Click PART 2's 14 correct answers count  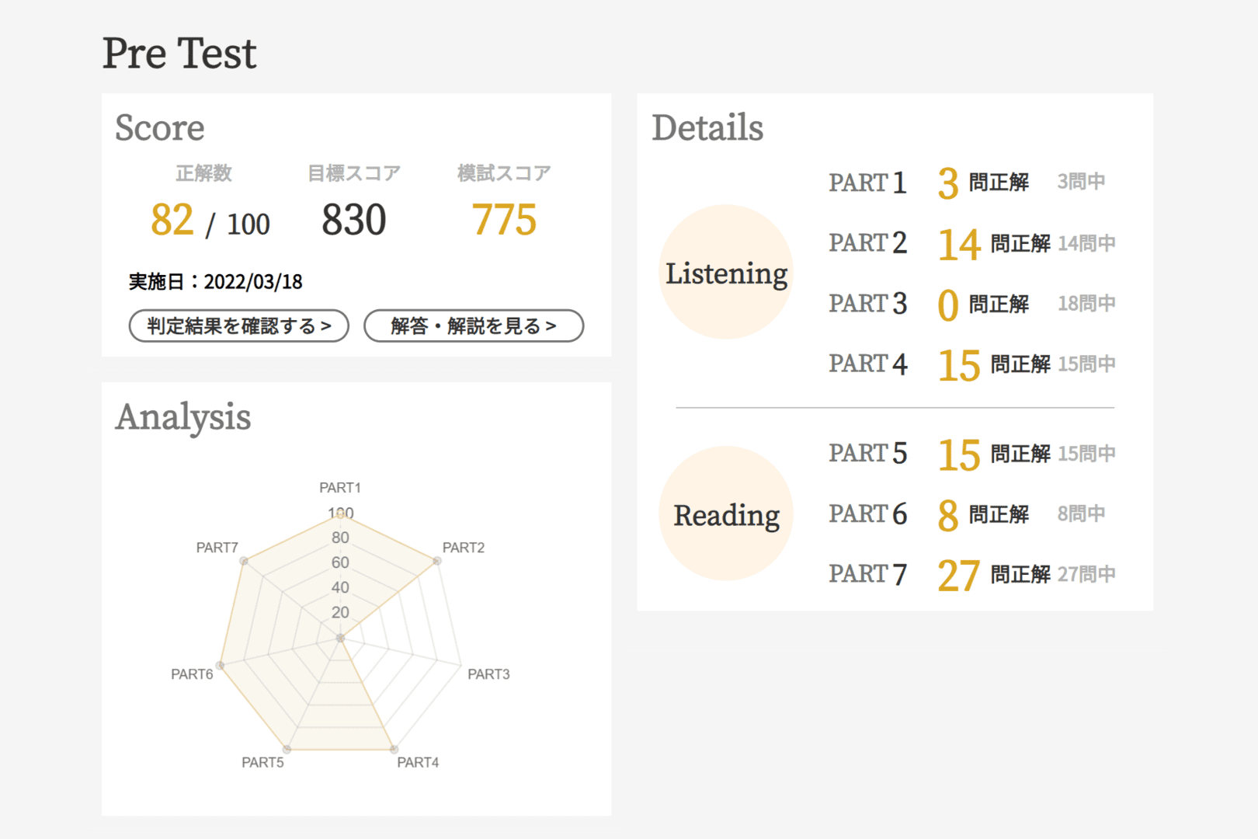click(x=959, y=245)
